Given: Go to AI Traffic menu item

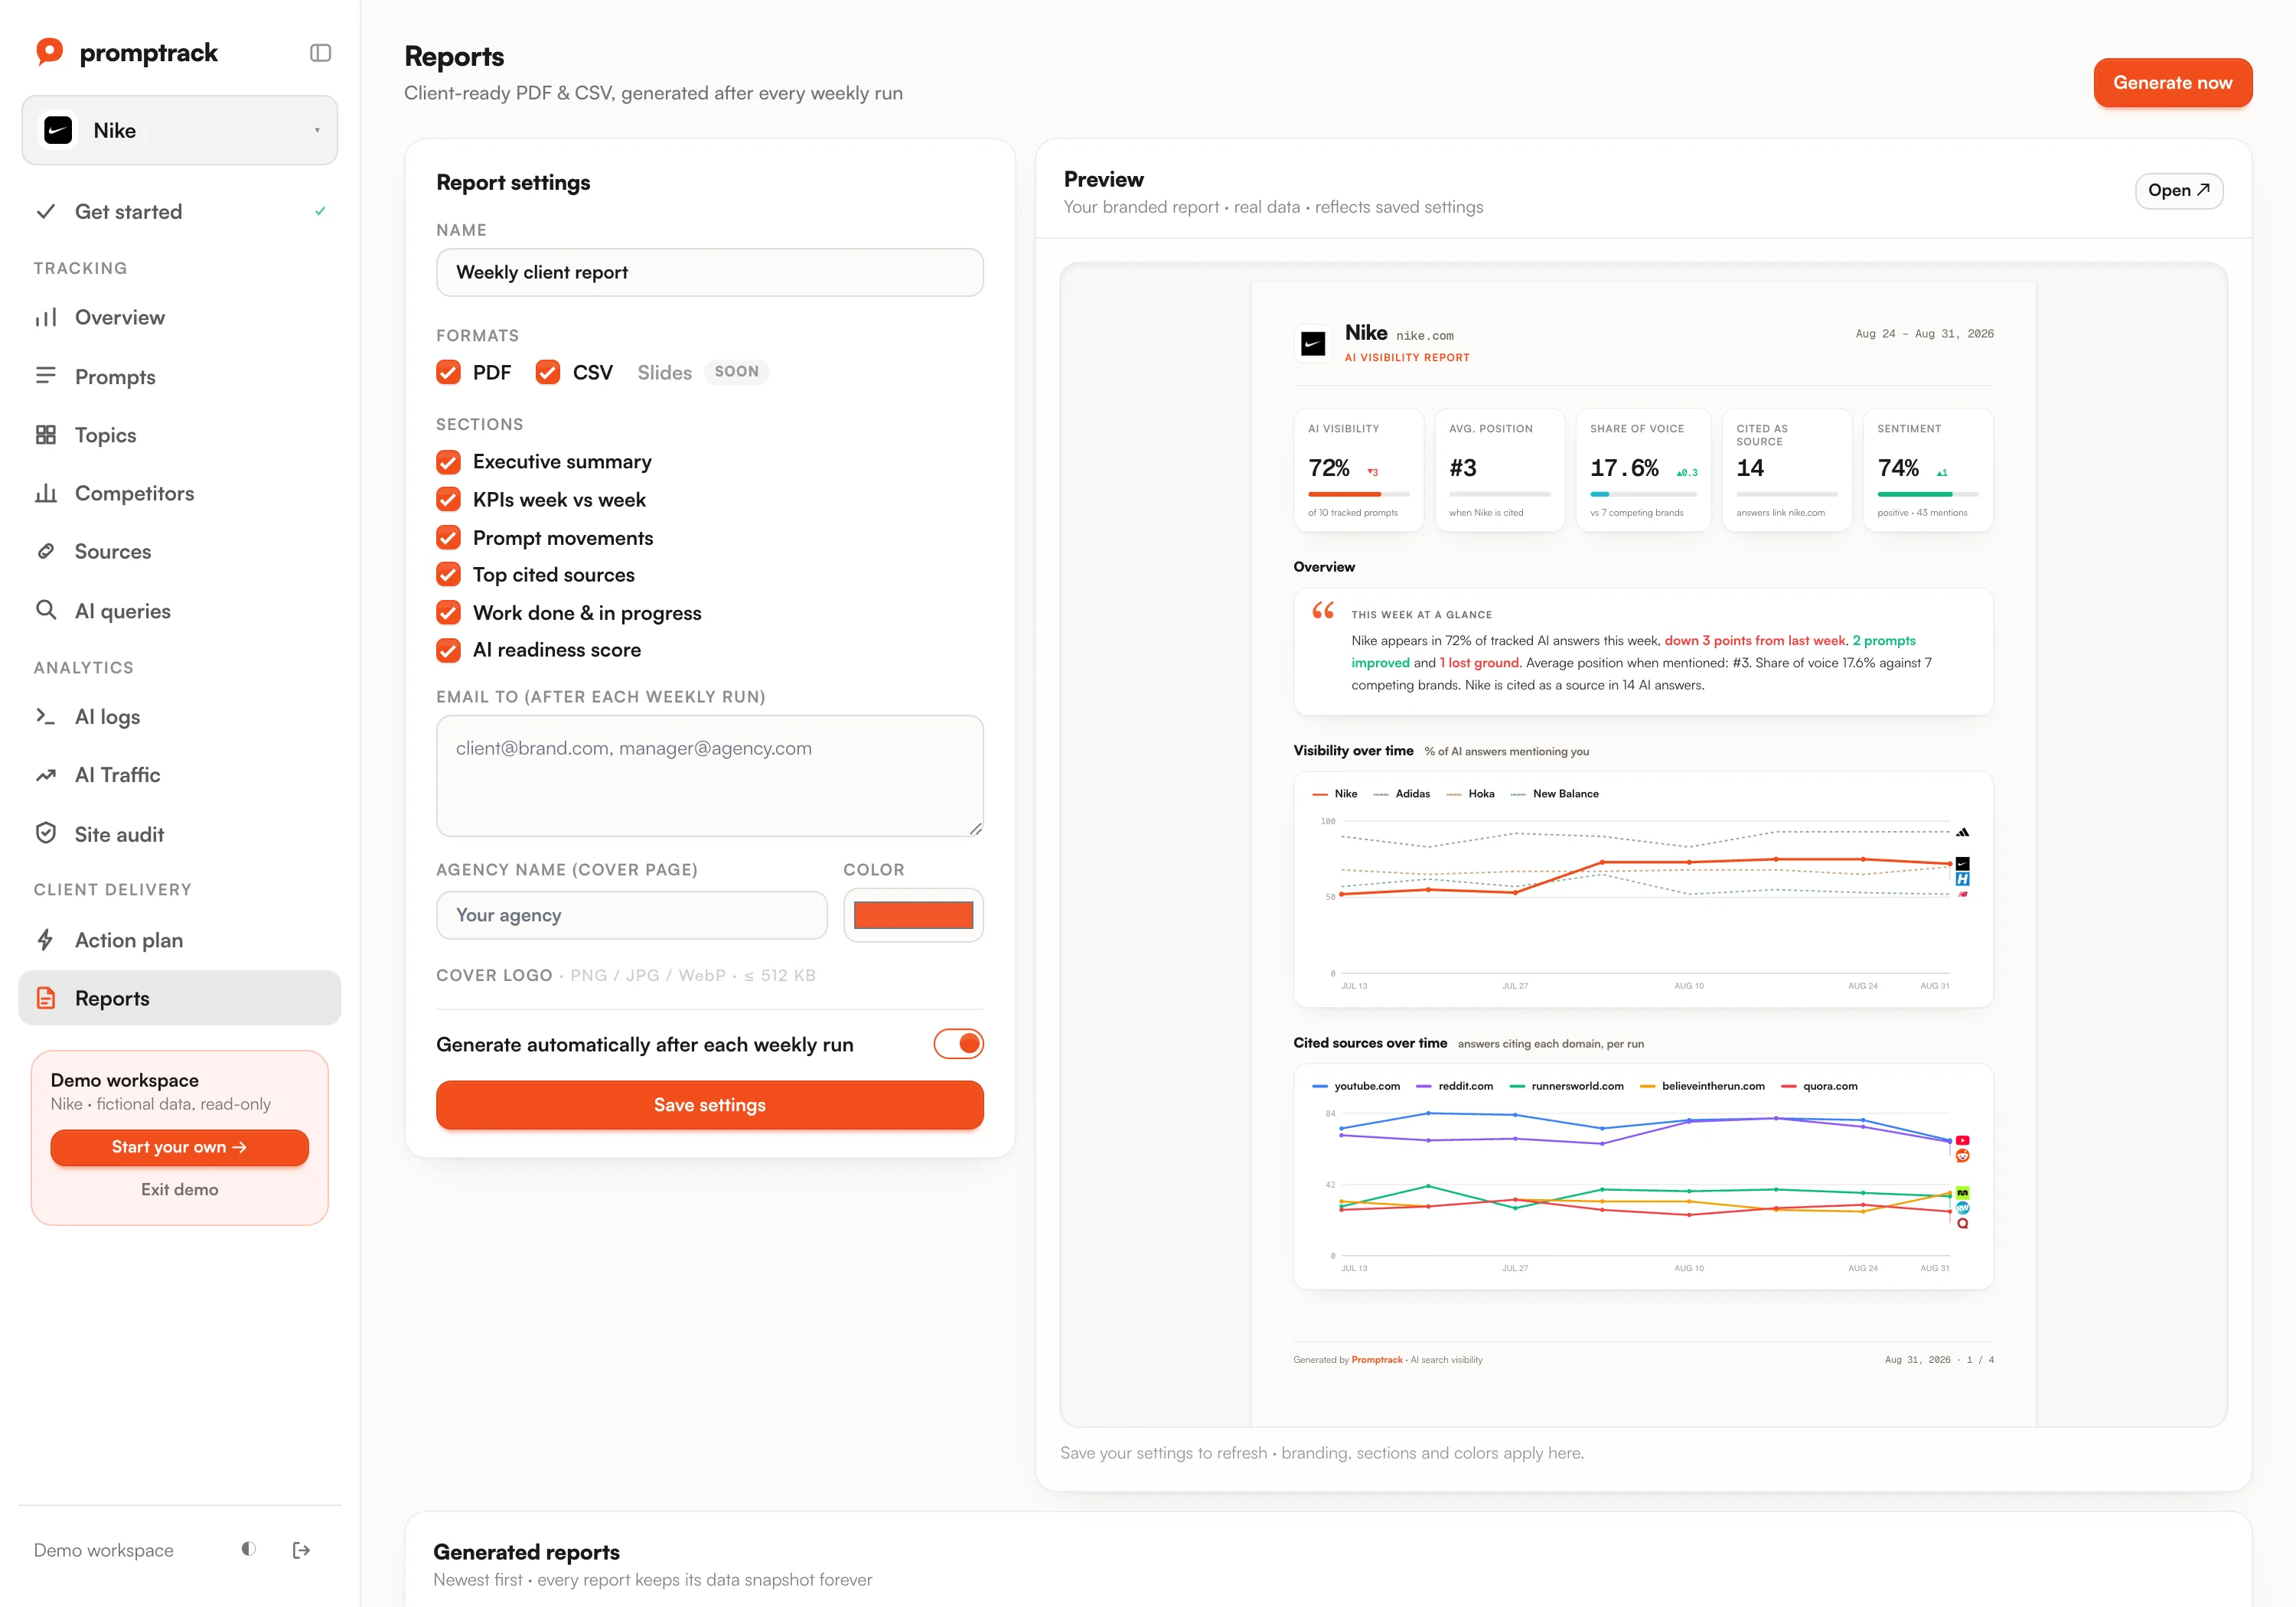Looking at the screenshot, I should (180, 775).
